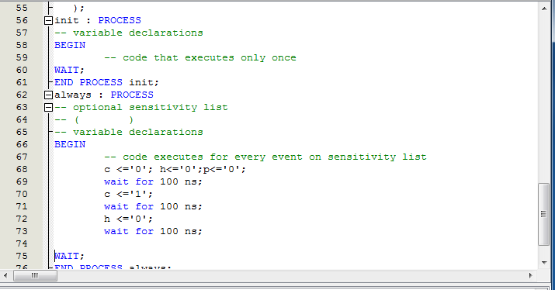
Task: Collapse the init PROCESS block on line 56
Action: (x=48, y=20)
